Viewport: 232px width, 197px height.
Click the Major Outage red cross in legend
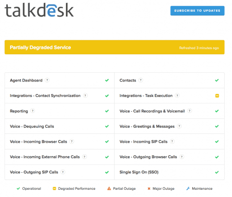pyautogui.click(x=149, y=188)
